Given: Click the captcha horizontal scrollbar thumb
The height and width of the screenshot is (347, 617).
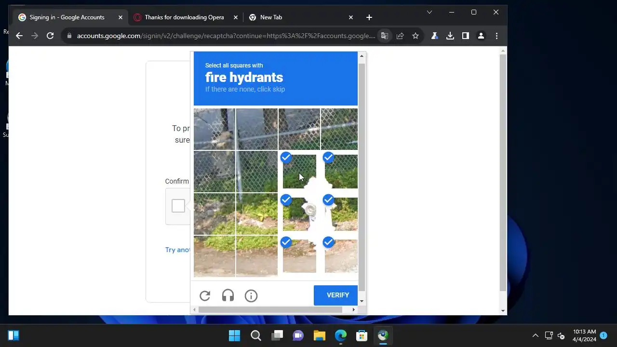Looking at the screenshot, I should tap(270, 309).
